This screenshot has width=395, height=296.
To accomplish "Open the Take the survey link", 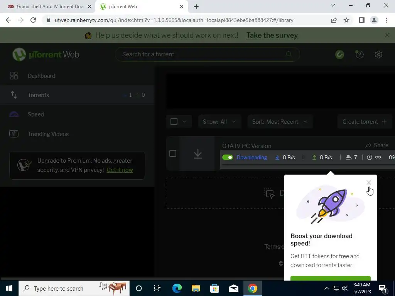I will [x=272, y=35].
